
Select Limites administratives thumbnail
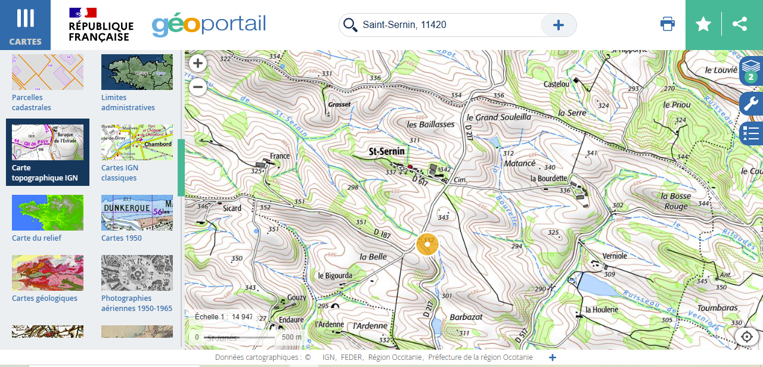(137, 72)
